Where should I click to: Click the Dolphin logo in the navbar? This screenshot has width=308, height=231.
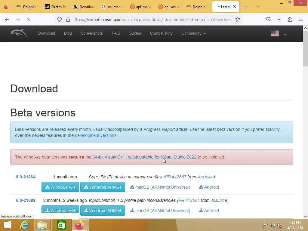(x=19, y=33)
